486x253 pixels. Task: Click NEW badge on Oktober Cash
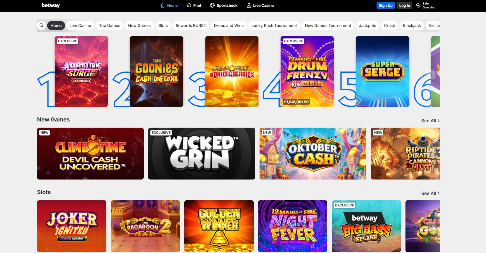[x=267, y=133]
